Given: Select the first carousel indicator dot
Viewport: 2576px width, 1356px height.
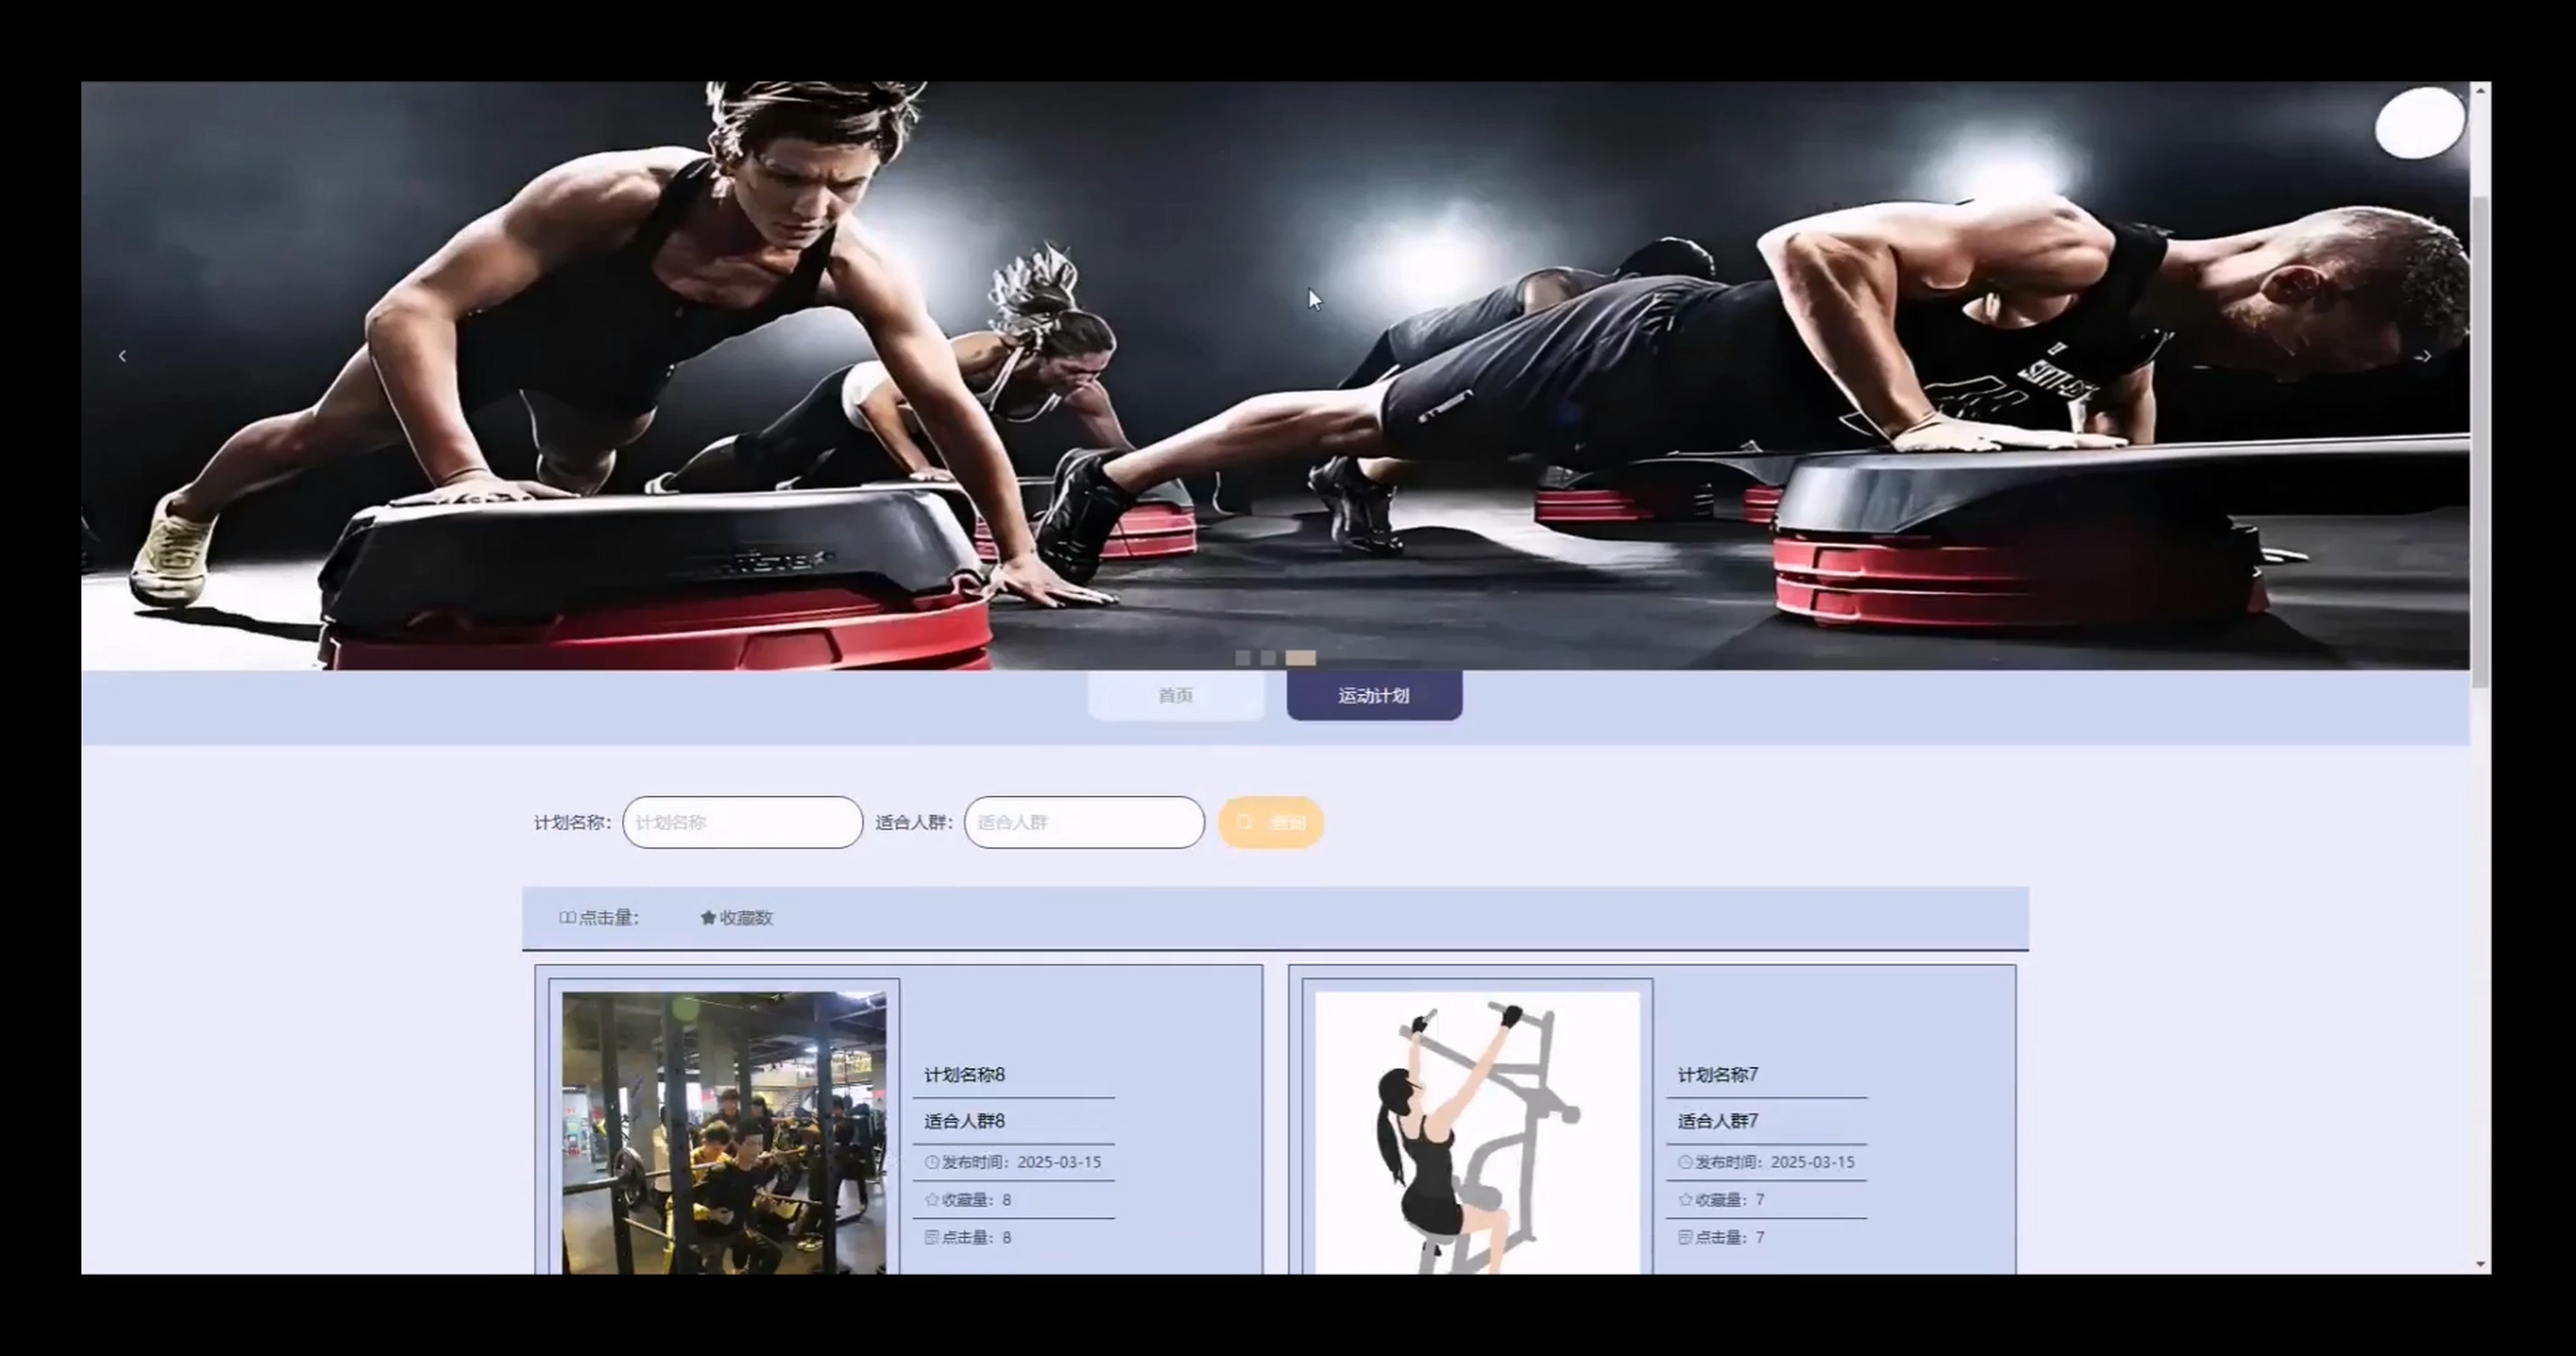Looking at the screenshot, I should tap(1242, 657).
